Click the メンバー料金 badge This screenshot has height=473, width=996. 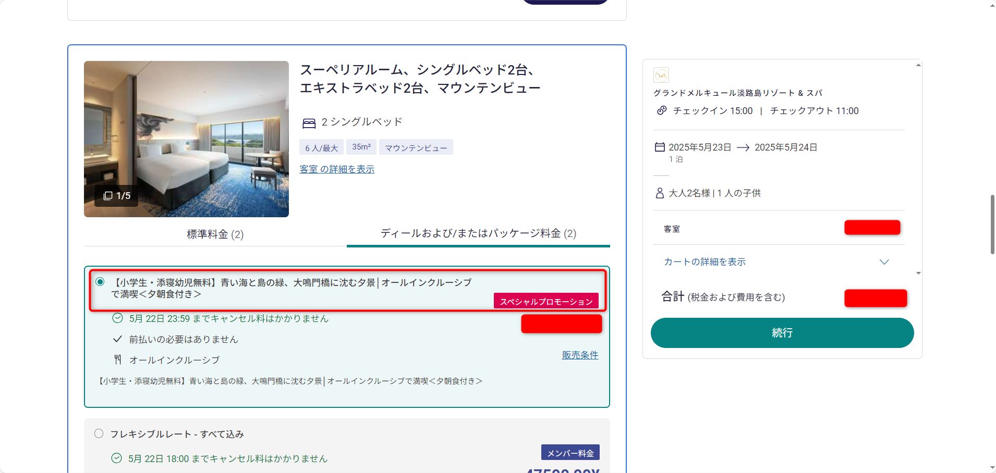(570, 453)
